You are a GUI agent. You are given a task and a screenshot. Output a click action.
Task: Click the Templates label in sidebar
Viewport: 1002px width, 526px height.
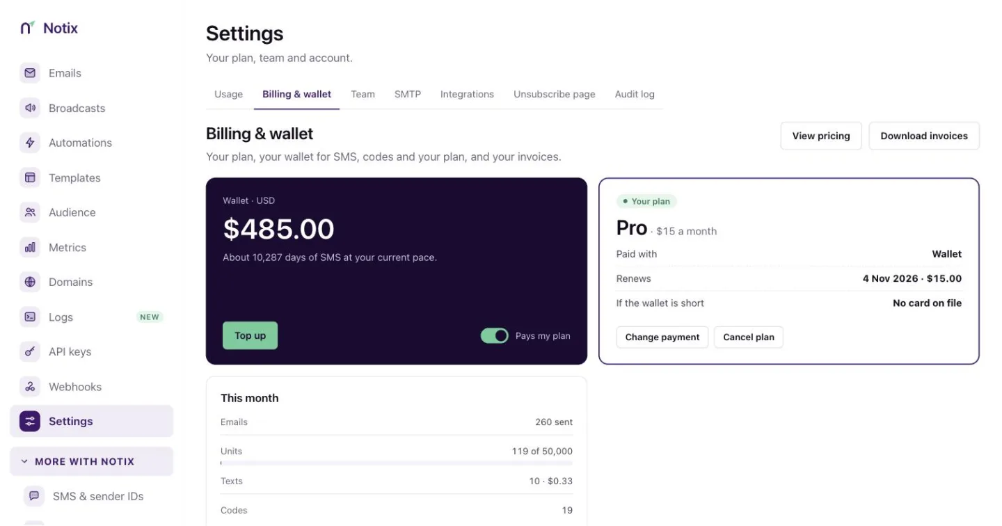74,177
